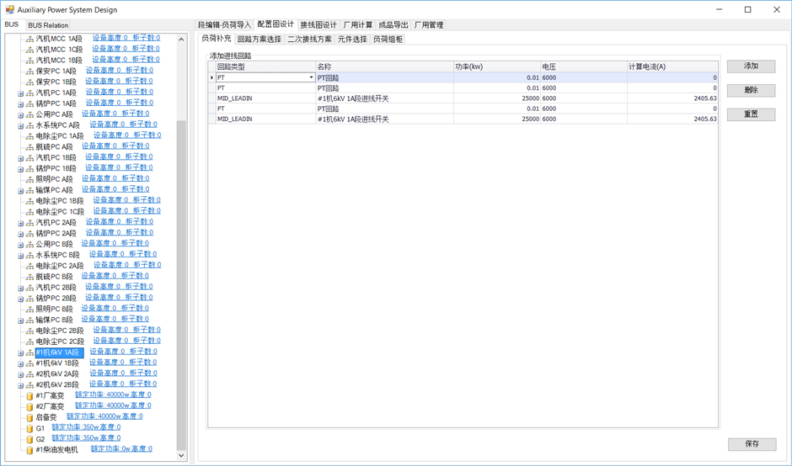Click the 删除 button
This screenshot has width=792, height=466.
pos(751,90)
